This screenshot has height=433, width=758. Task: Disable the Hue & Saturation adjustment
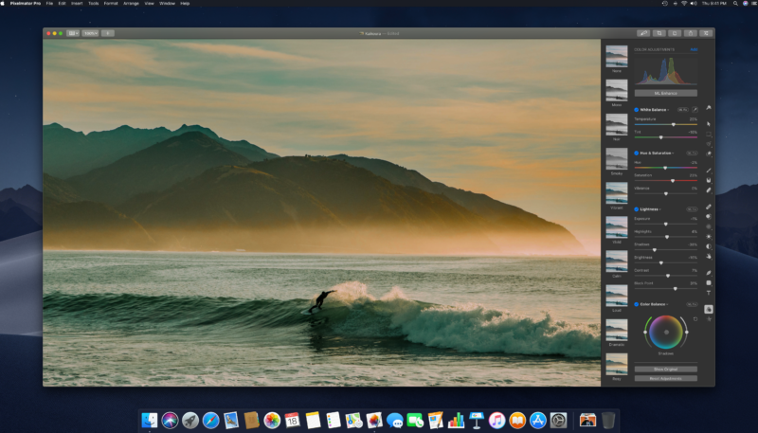click(x=636, y=153)
